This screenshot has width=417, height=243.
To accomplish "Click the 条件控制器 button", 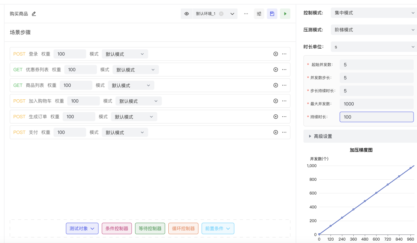I will click(x=117, y=228).
